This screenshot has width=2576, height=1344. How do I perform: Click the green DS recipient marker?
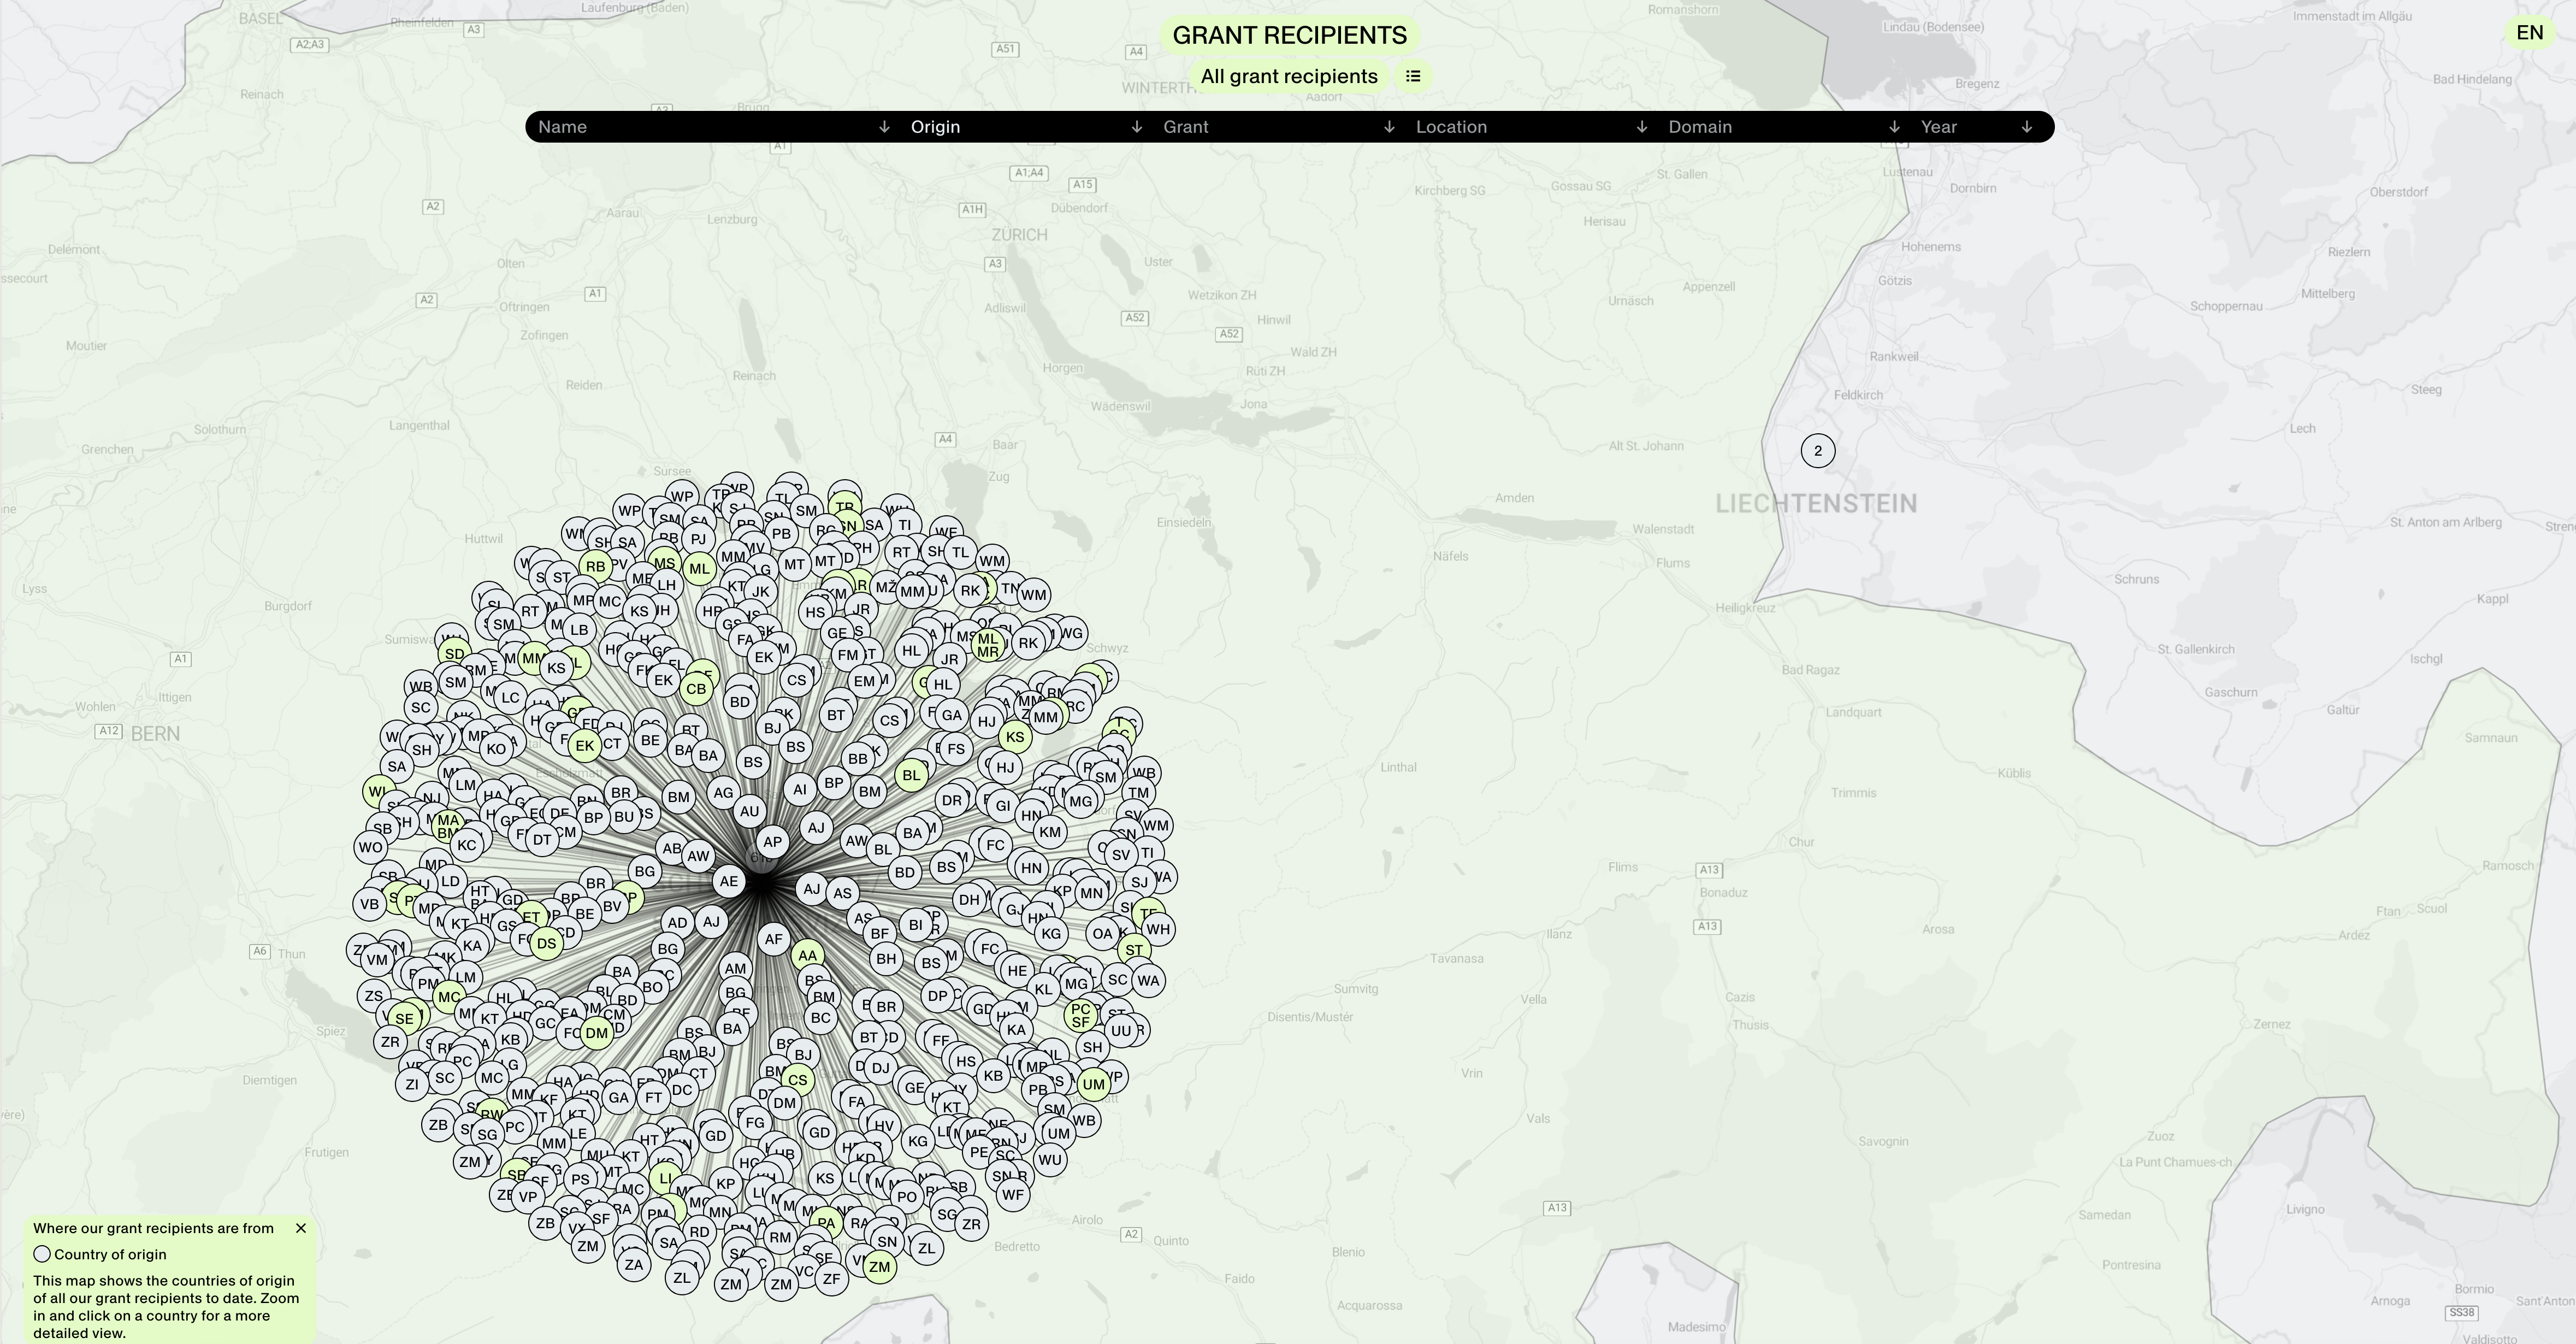pos(546,943)
